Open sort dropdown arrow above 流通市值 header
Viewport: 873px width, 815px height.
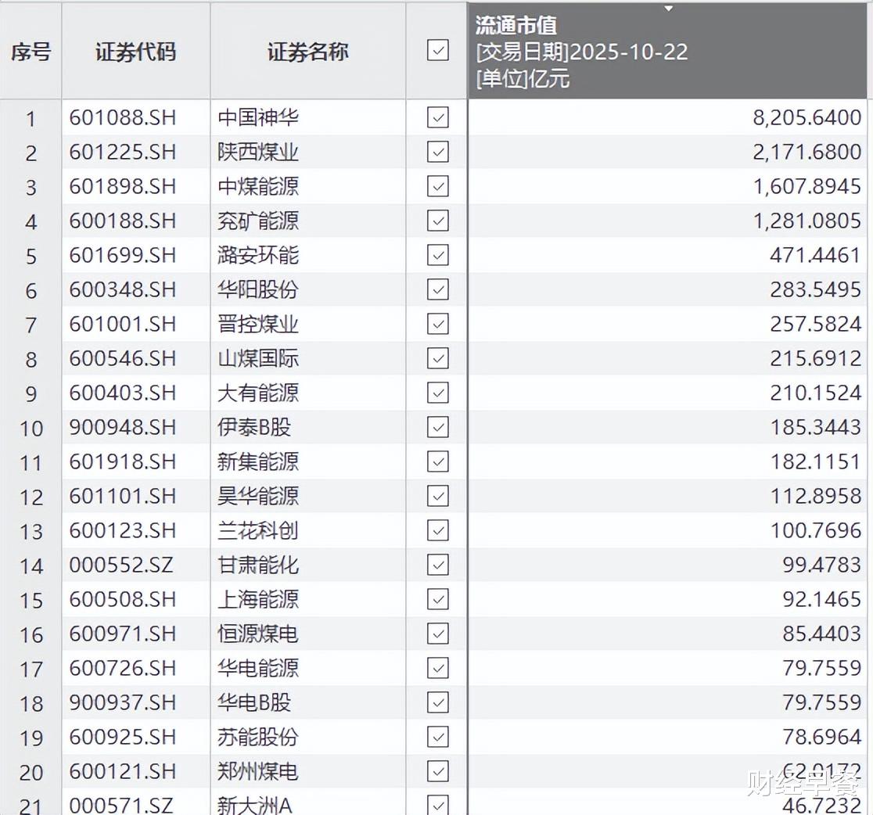(669, 9)
